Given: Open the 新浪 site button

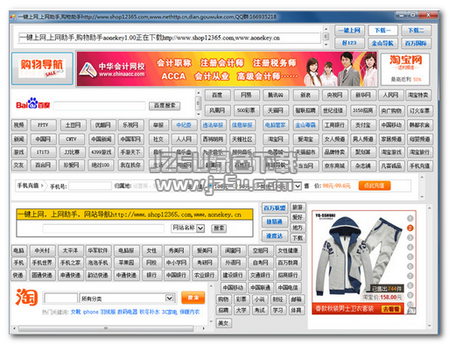Looking at the screenshot, I should [305, 95].
